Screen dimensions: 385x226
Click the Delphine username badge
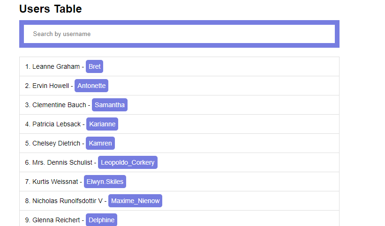coord(101,219)
